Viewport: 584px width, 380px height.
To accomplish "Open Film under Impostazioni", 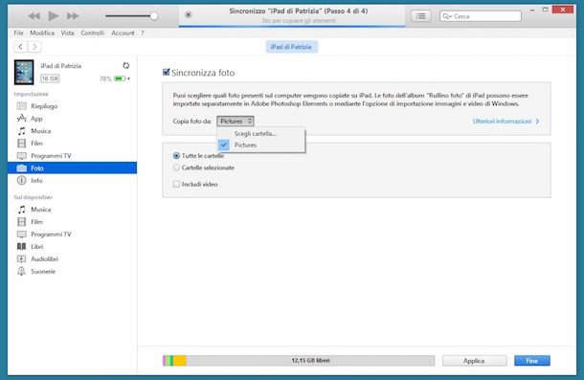I will point(72,144).
